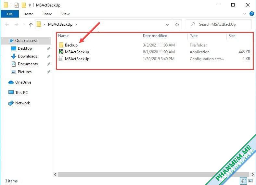256x185 pixels.
Task: Click the Downloads arrow icon in sidebar
Action: pos(14,56)
